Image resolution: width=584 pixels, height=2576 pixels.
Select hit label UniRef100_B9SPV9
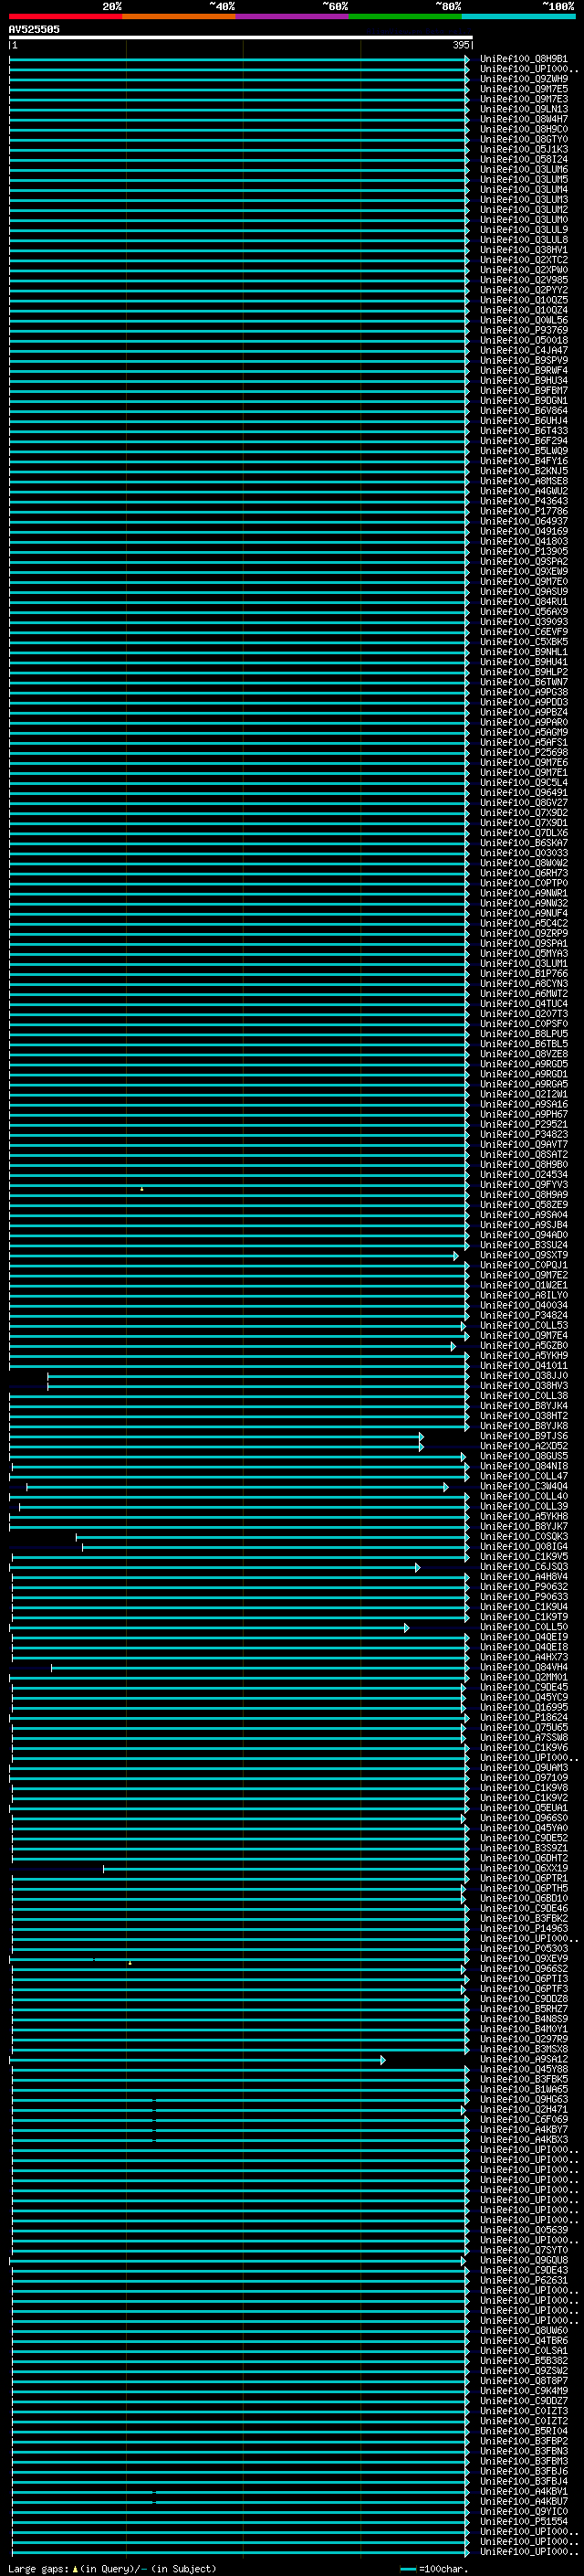524,360
